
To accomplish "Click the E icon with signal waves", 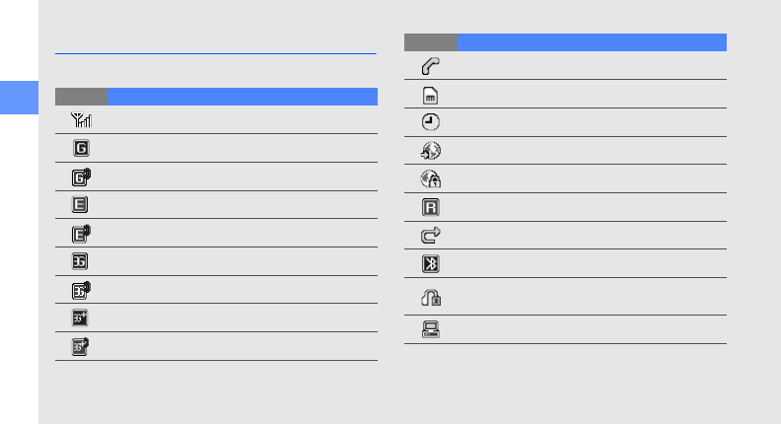I will pyautogui.click(x=81, y=233).
